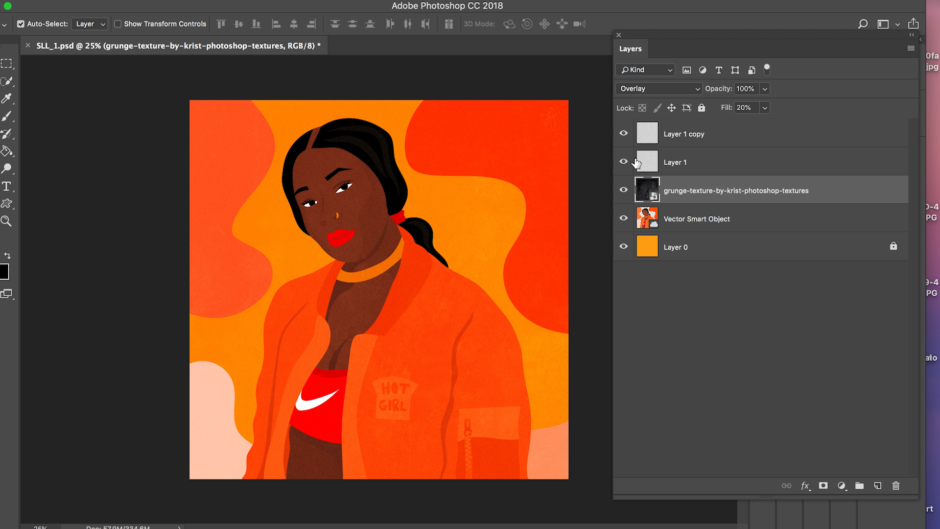The image size is (940, 529).
Task: Enable Show Transform Controls checkbox
Action: (118, 24)
